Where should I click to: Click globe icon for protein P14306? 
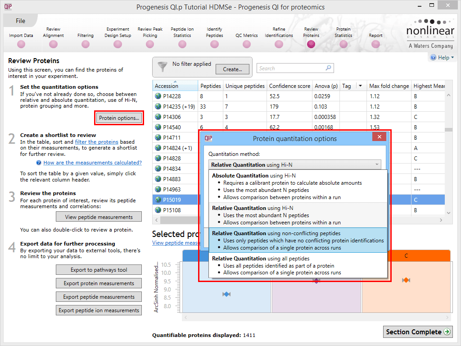[158, 117]
